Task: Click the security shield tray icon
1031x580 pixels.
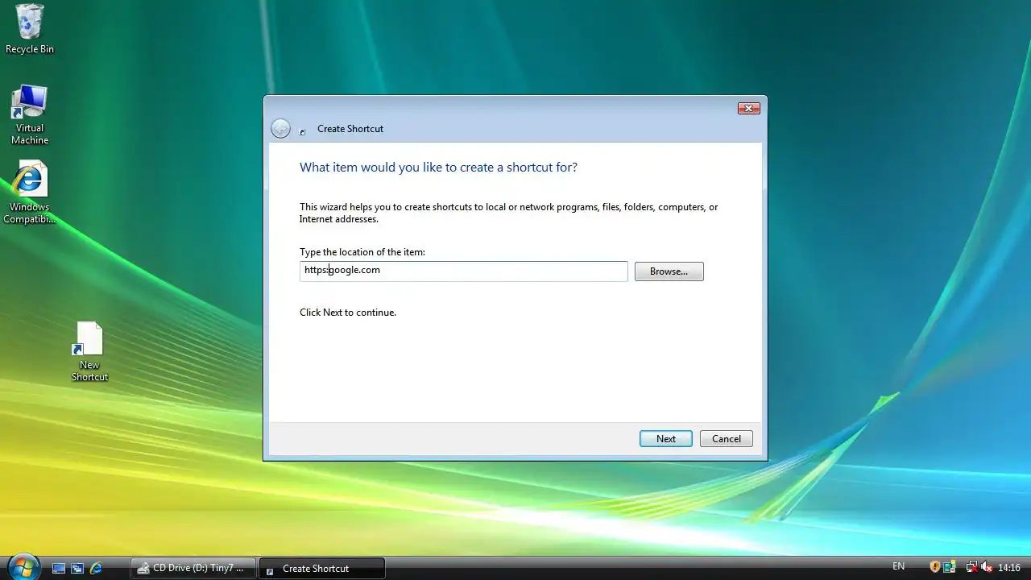Action: tap(935, 567)
